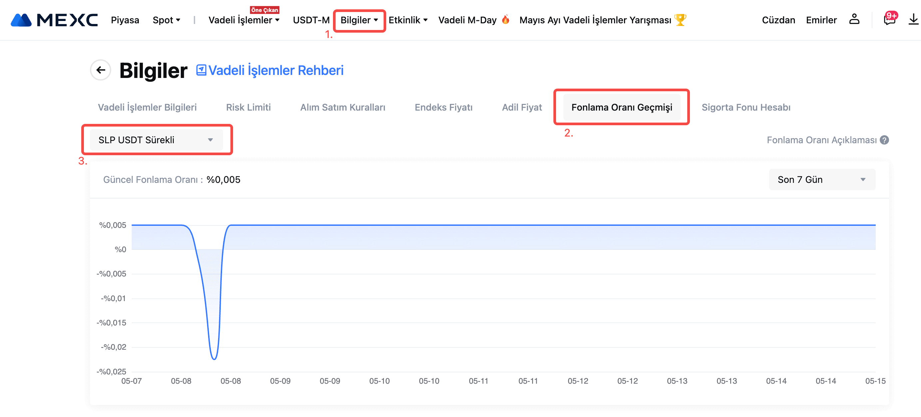Expand the SLP USDT Sürekli dropdown
The width and height of the screenshot is (921, 417).
156,140
